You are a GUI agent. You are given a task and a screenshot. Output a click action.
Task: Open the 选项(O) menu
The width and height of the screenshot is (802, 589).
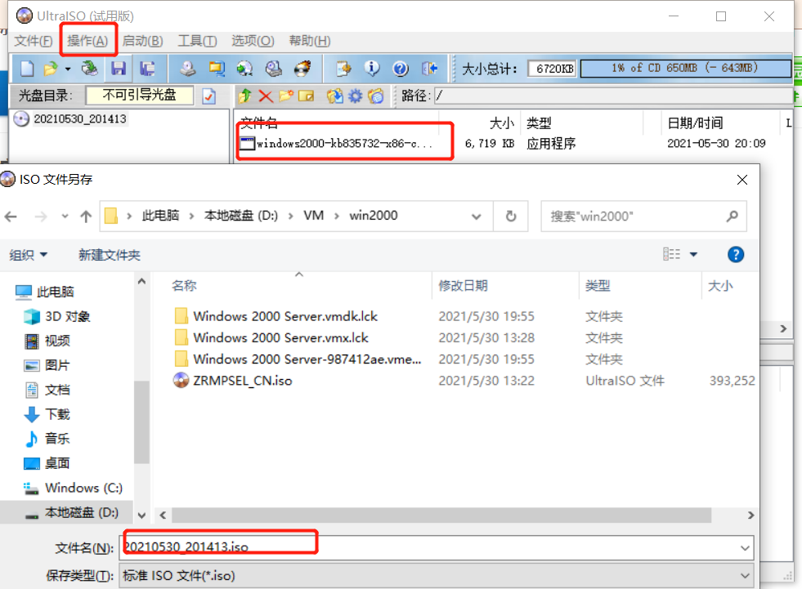[x=253, y=41]
